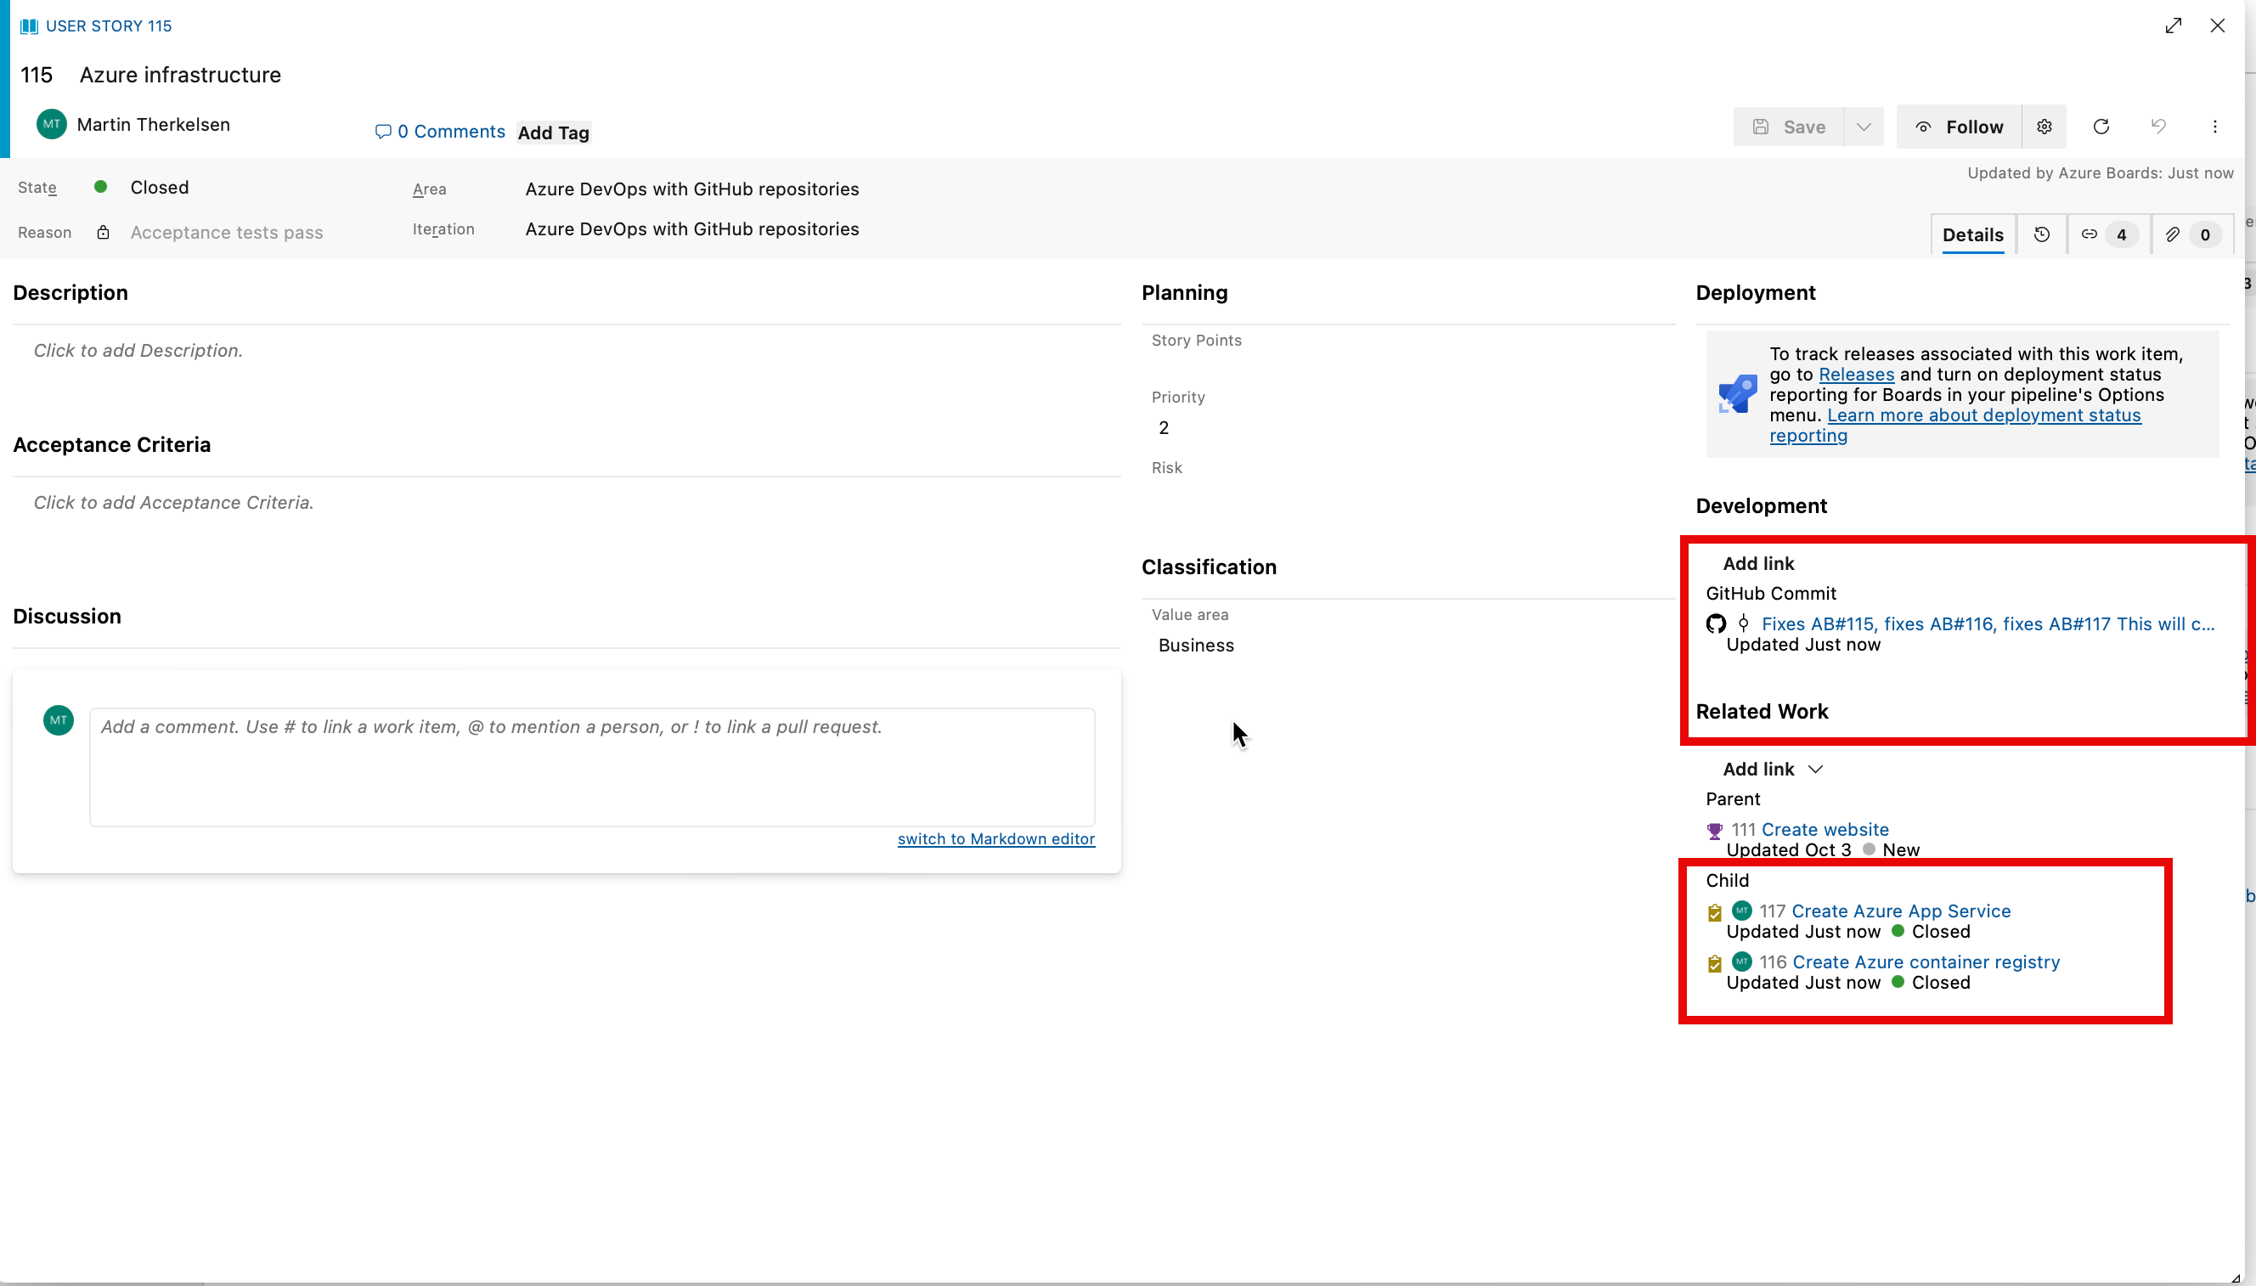Close the work item dialog
Viewport: 2256px width, 1286px height.
click(2217, 25)
